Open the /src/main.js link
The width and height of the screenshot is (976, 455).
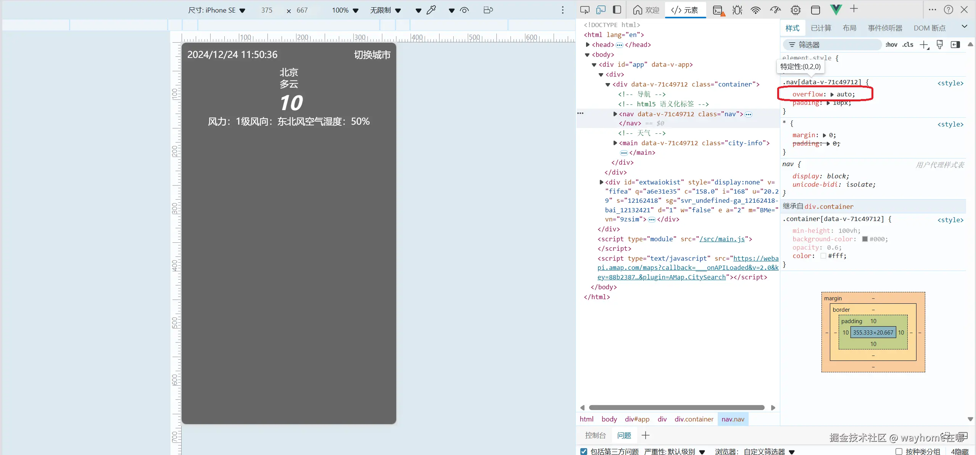(722, 239)
